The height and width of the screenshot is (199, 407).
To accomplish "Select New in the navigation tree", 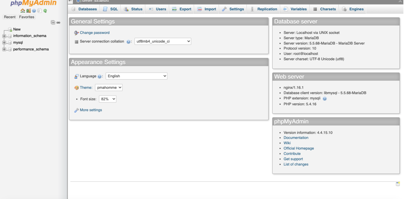I will (x=17, y=29).
